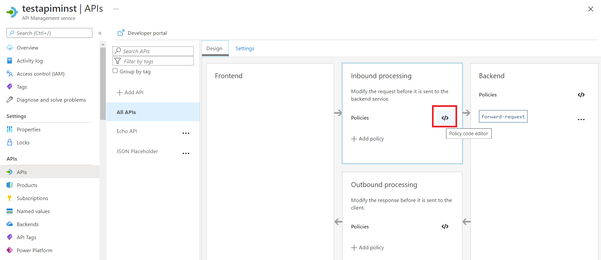The image size is (601, 260).
Task: Click forward-request policy box
Action: point(503,116)
